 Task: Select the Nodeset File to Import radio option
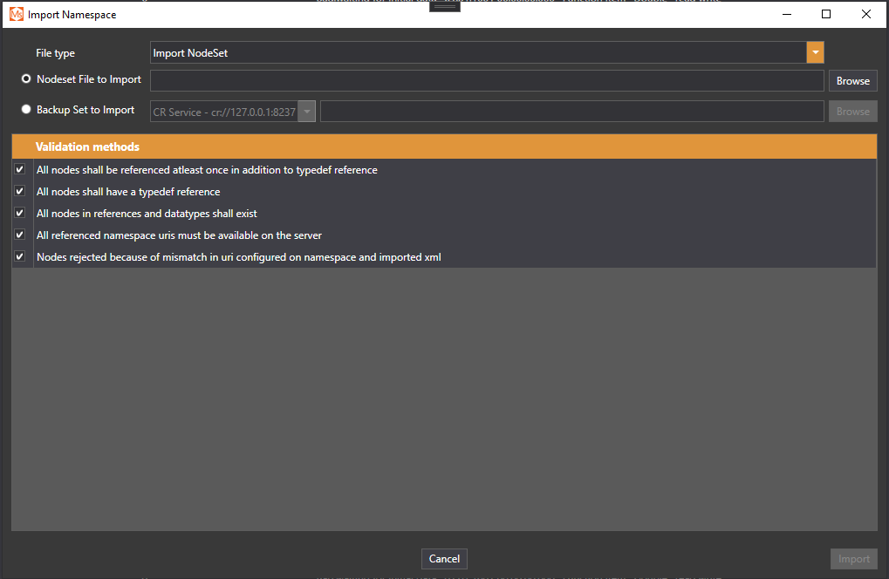pos(26,79)
